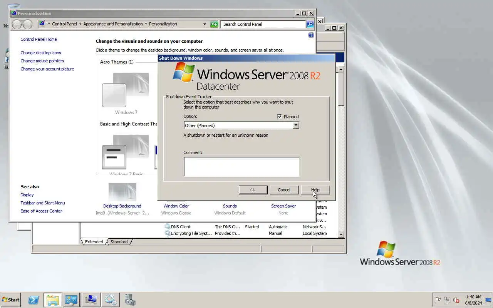Click the Manual startup type cell
The height and width of the screenshot is (308, 493).
point(275,233)
